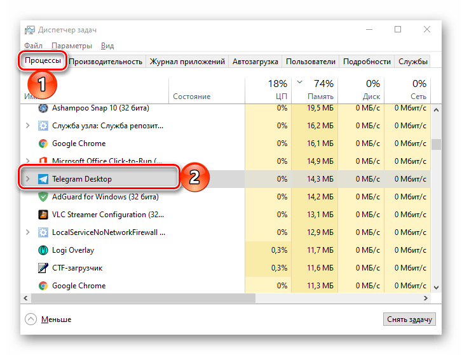Select the AdGuard for Windows (32 бита) row
This screenshot has width=462, height=355.
(226, 197)
